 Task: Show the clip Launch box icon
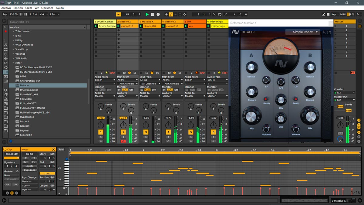(x=7, y=193)
